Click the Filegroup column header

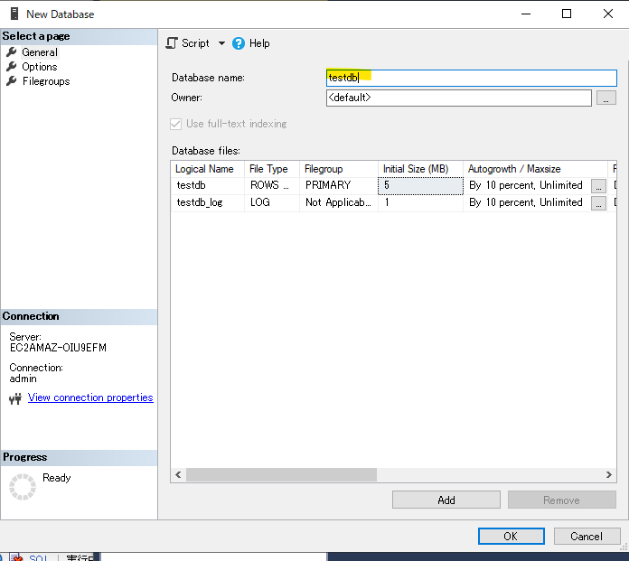point(339,169)
